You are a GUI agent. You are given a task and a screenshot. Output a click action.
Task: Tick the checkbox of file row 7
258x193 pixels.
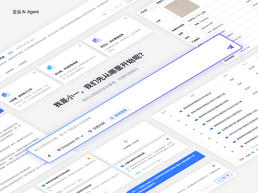click(x=210, y=147)
